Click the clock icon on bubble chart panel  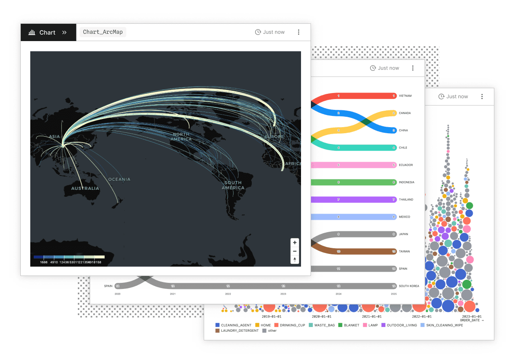click(x=441, y=96)
